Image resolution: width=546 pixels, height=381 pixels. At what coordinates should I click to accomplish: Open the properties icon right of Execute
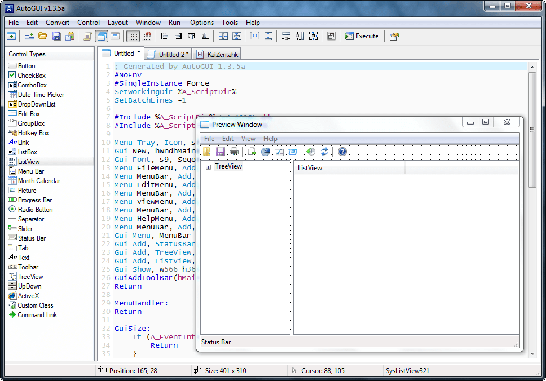click(x=394, y=36)
